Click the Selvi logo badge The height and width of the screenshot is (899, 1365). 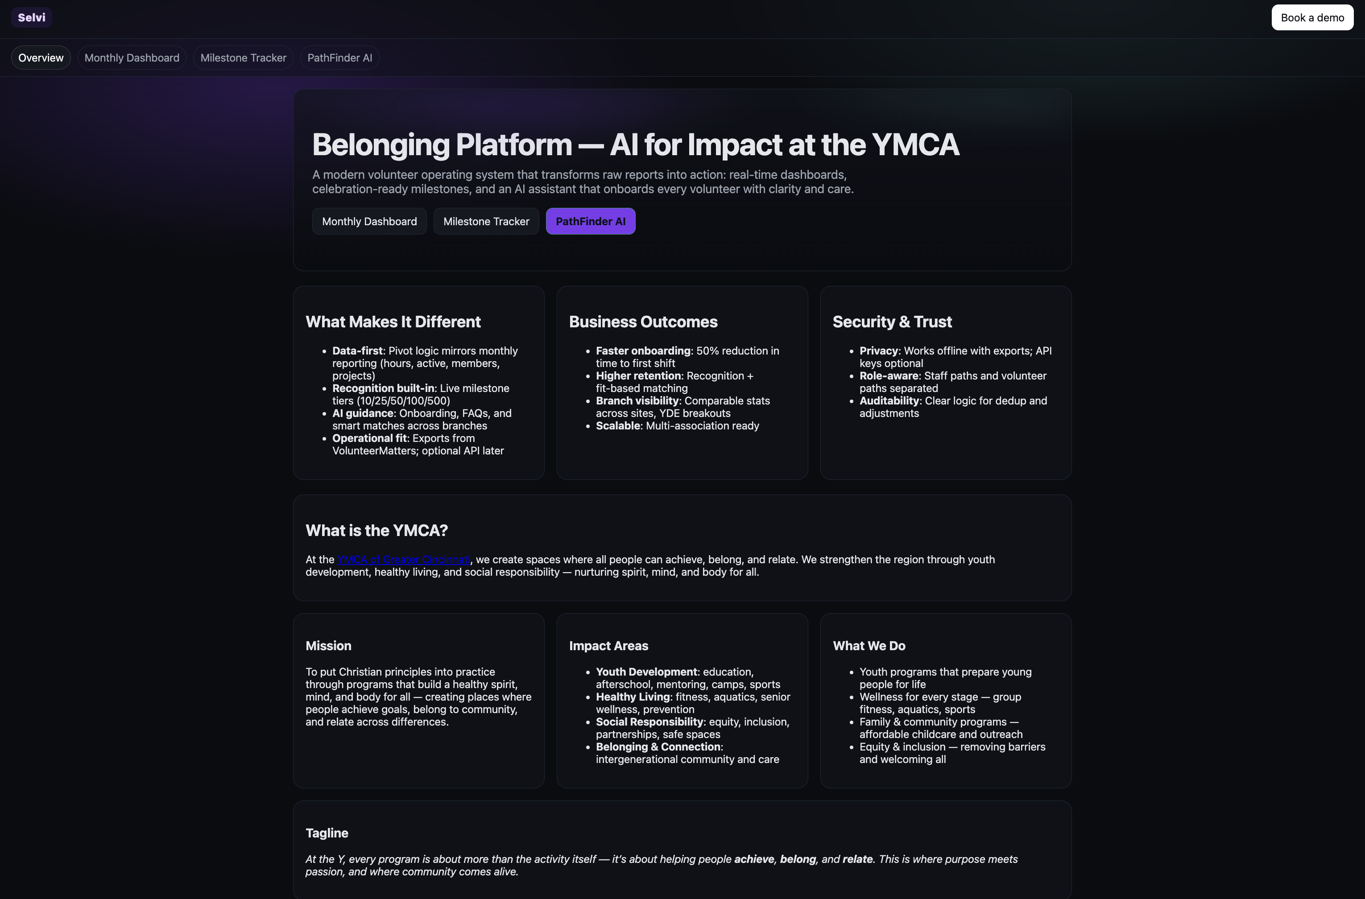[32, 17]
